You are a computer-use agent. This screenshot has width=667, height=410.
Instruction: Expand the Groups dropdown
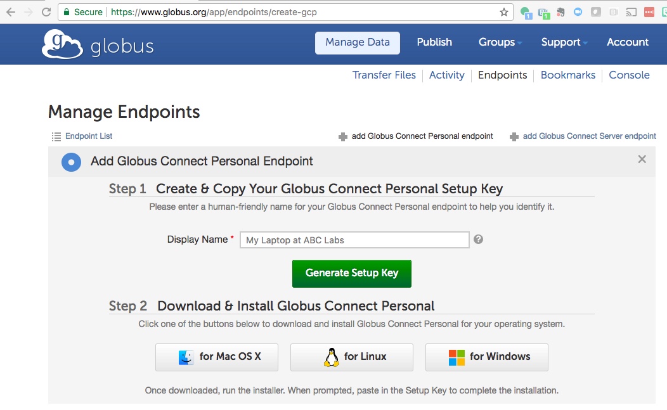[500, 42]
